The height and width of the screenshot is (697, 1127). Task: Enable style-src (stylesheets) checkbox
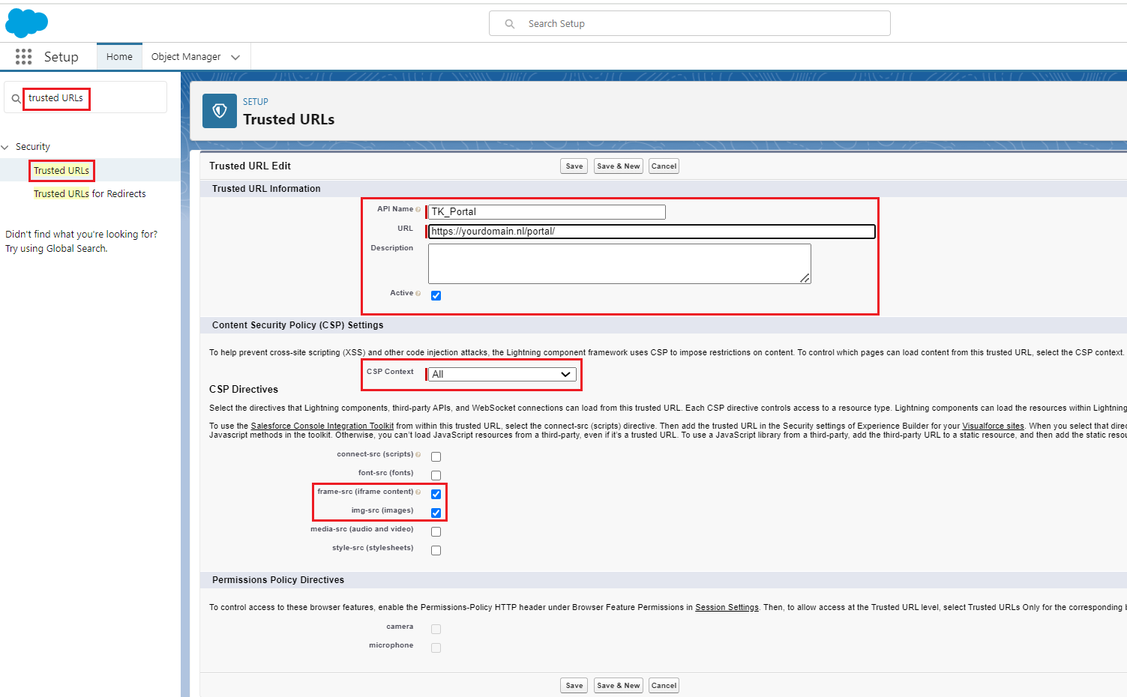click(x=436, y=550)
